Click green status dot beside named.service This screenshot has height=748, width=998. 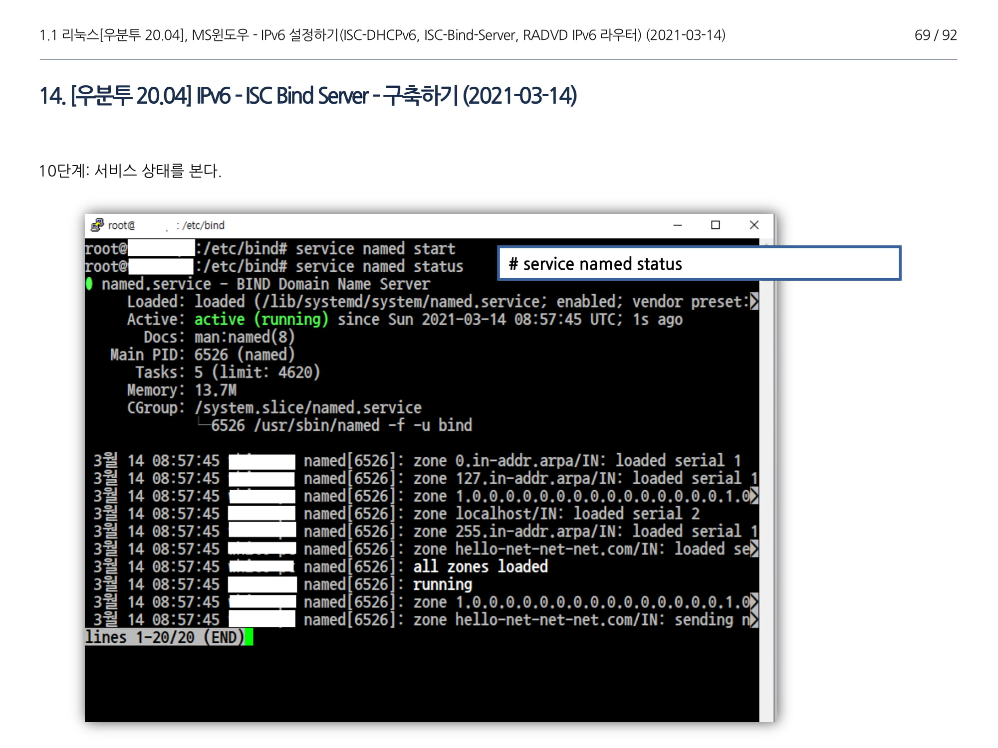tap(89, 284)
